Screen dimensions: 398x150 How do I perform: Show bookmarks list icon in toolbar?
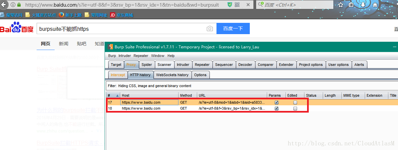click(x=351, y=5)
